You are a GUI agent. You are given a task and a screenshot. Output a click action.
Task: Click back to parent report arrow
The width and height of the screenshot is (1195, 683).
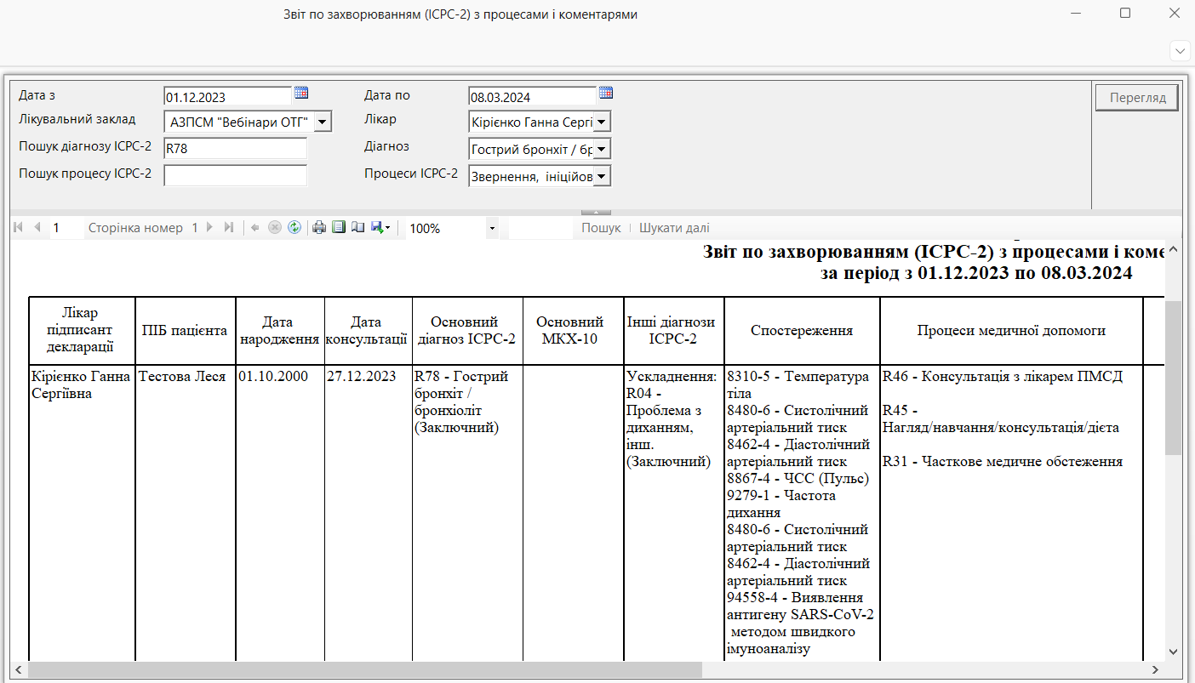(x=254, y=228)
